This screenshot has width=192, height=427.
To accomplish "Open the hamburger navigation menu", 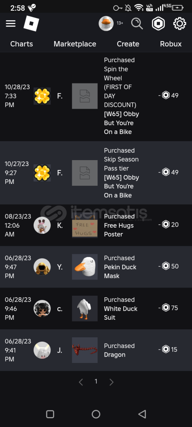I will coord(11,24).
